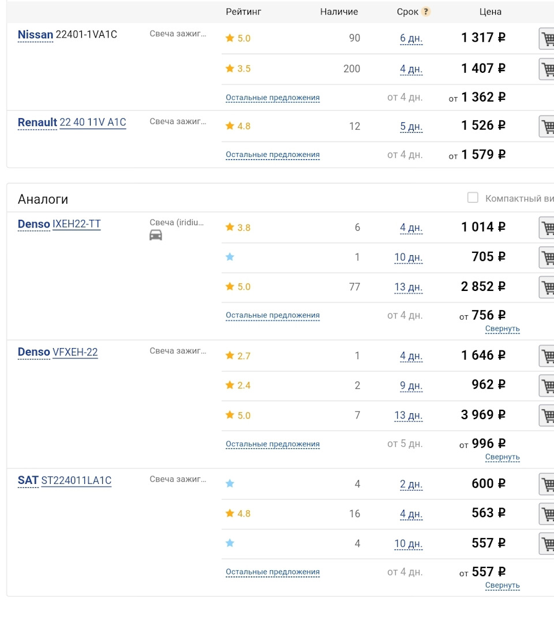Add Nissan 1 317 ₽ offer to cart
The width and height of the screenshot is (554, 620).
click(546, 39)
